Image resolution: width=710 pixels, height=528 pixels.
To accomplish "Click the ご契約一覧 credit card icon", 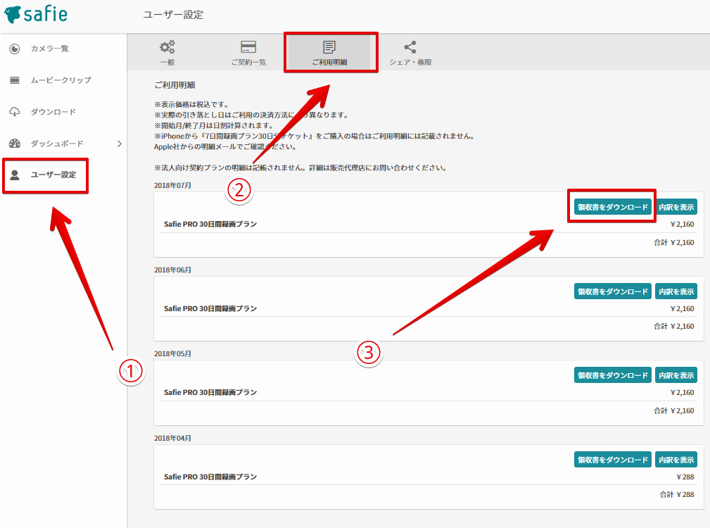I will pos(248,46).
